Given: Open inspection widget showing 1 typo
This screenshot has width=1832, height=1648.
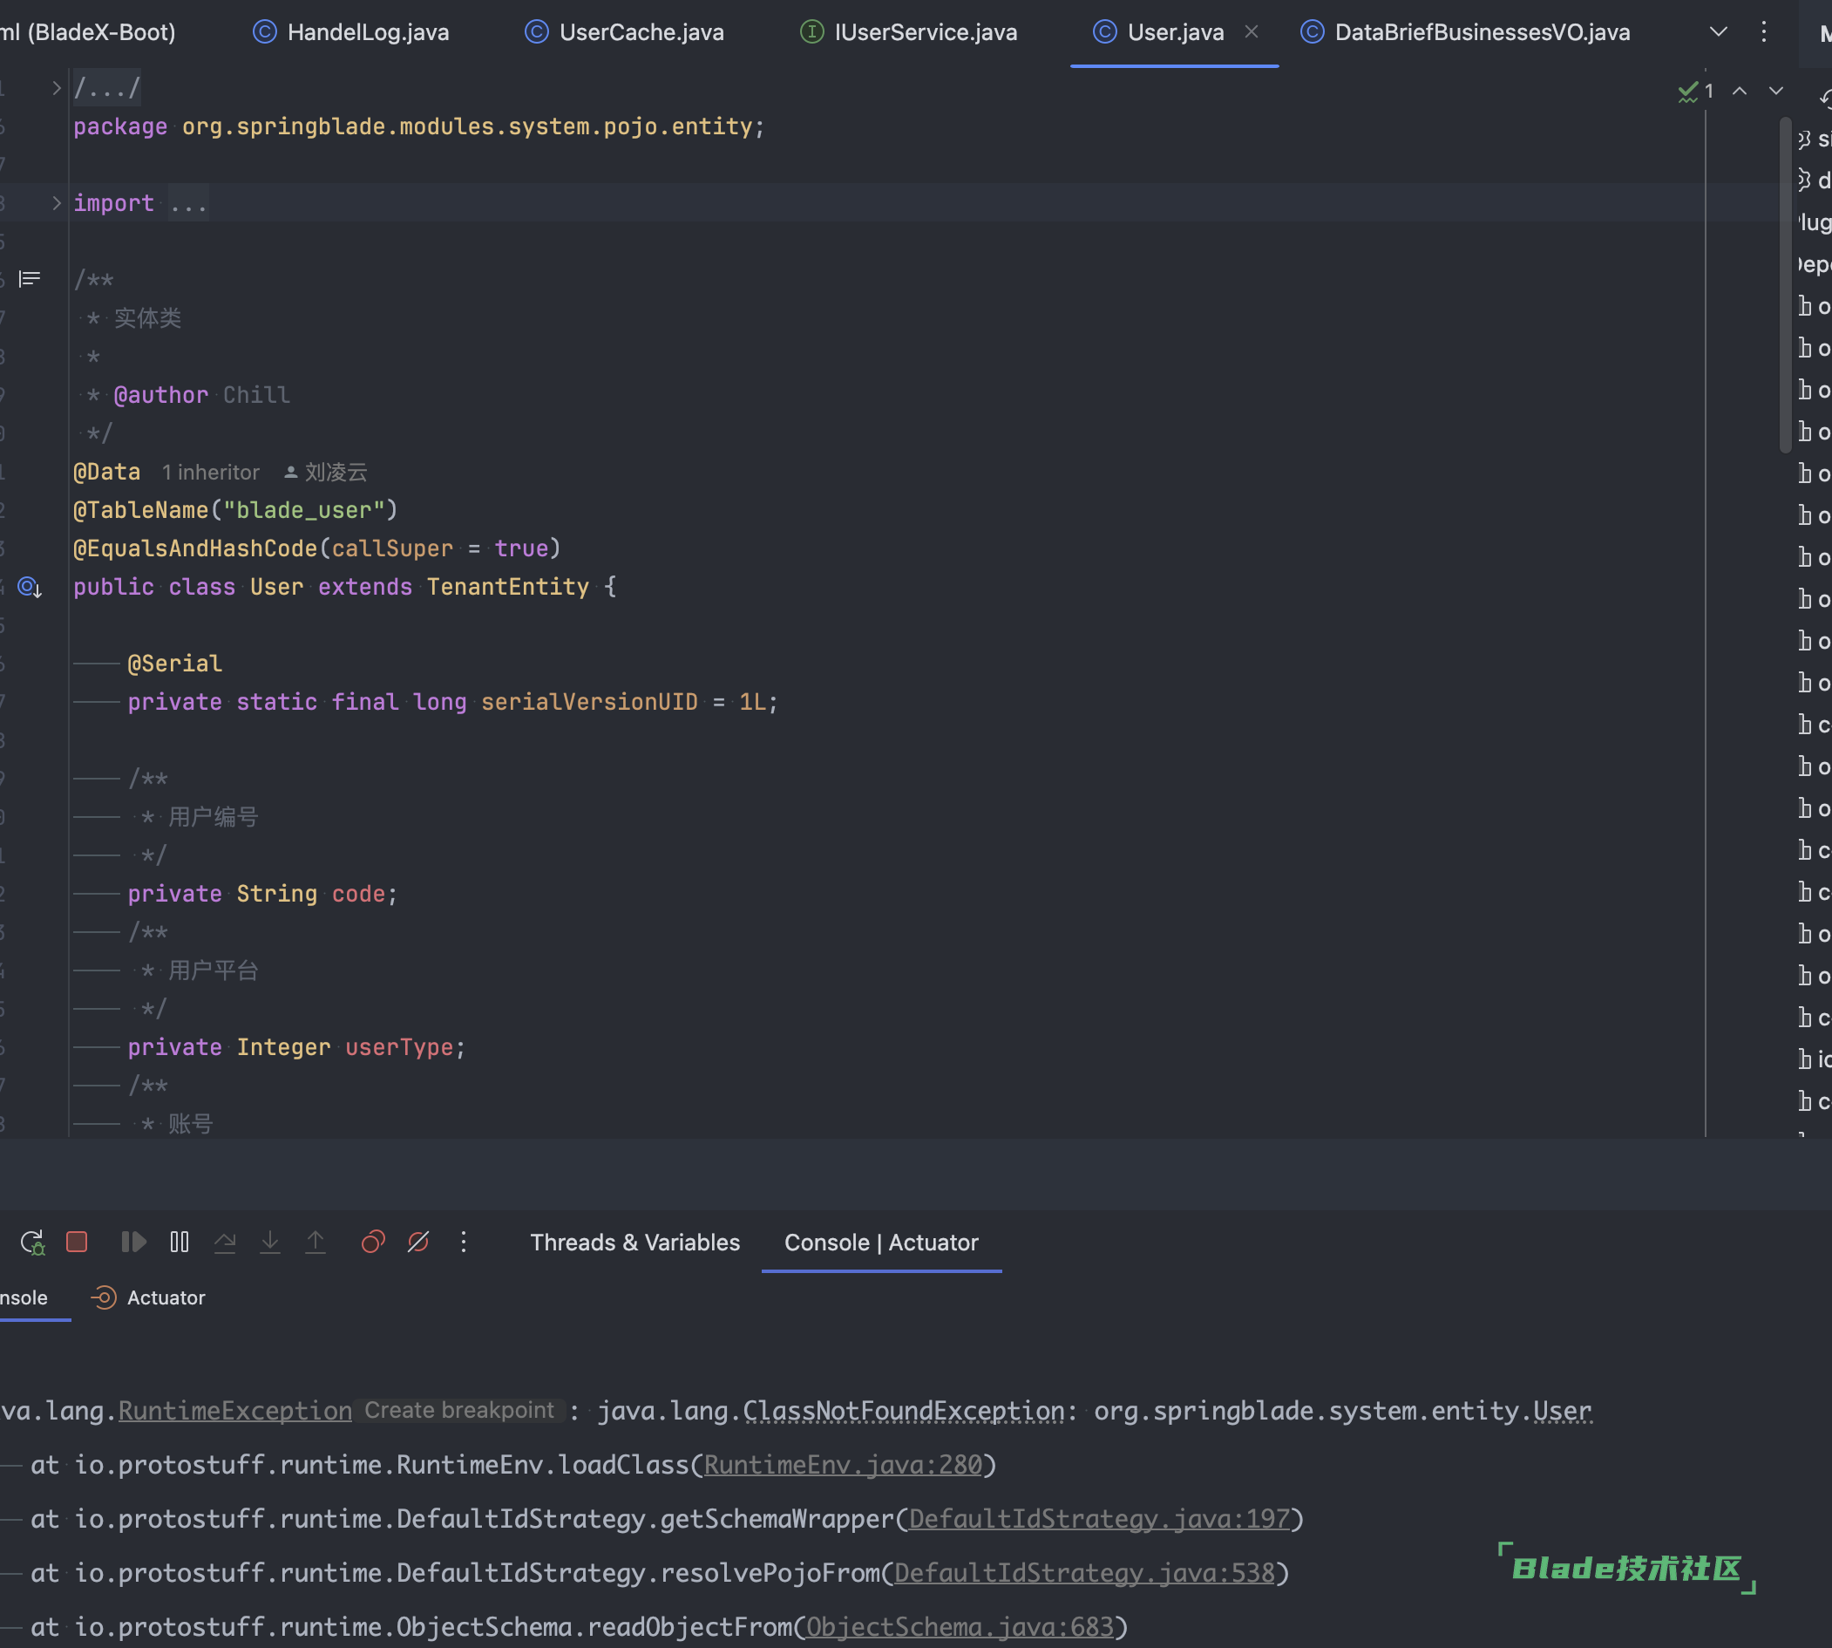Looking at the screenshot, I should point(1695,91).
